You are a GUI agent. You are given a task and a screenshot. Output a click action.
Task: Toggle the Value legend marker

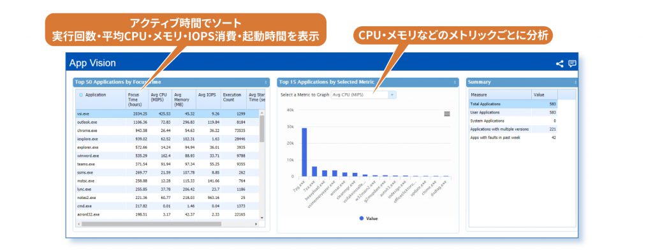click(362, 218)
